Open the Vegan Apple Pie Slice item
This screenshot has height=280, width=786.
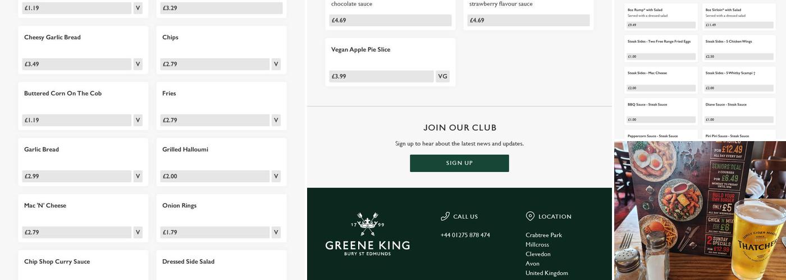pyautogui.click(x=390, y=60)
